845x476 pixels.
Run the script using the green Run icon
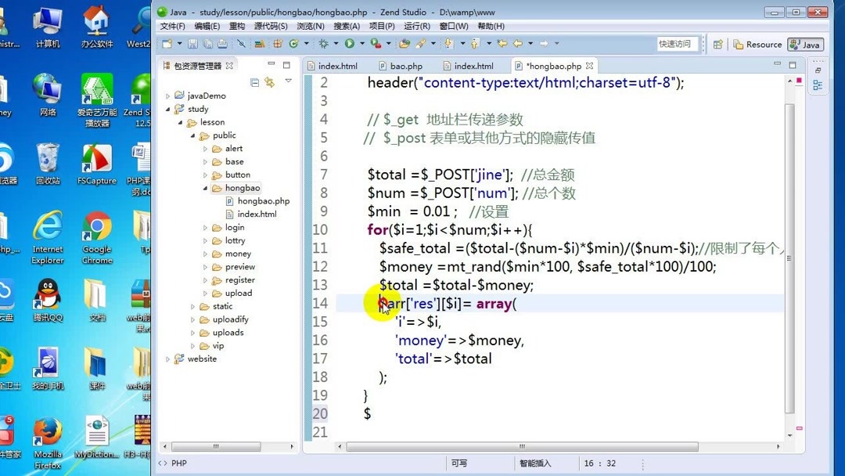tap(348, 44)
